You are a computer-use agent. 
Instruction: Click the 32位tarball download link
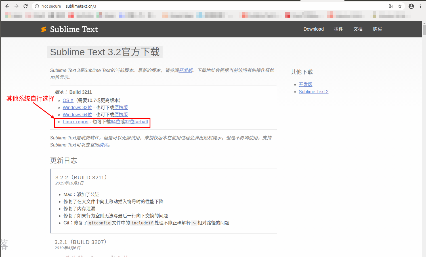tap(136, 122)
